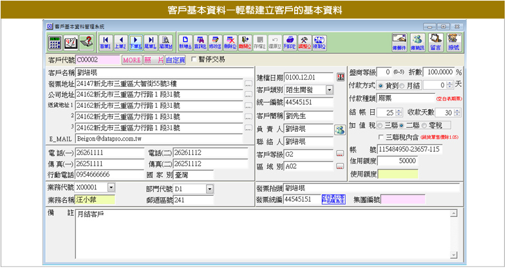Open the calculator icon in toolbar

click(x=55, y=42)
